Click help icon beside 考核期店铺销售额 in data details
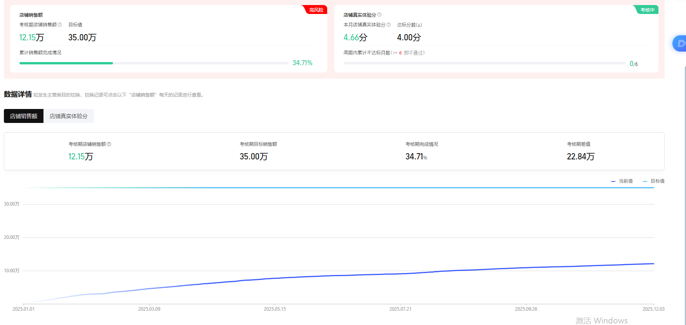This screenshot has height=325, width=686. coord(109,144)
